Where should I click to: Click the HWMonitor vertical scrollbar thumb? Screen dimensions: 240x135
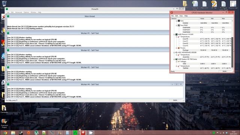[x=232, y=52]
